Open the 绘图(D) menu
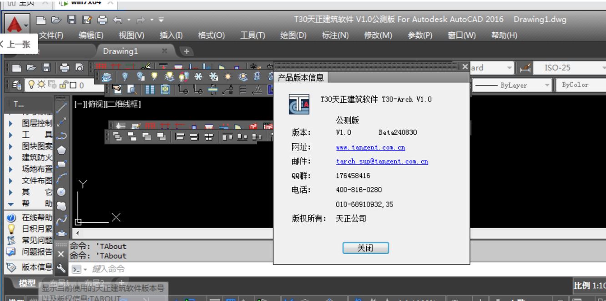 point(293,35)
